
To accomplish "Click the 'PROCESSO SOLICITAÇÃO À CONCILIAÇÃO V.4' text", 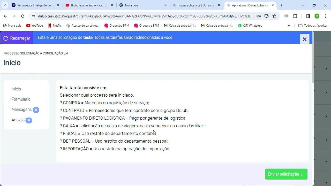I will click(x=36, y=53).
